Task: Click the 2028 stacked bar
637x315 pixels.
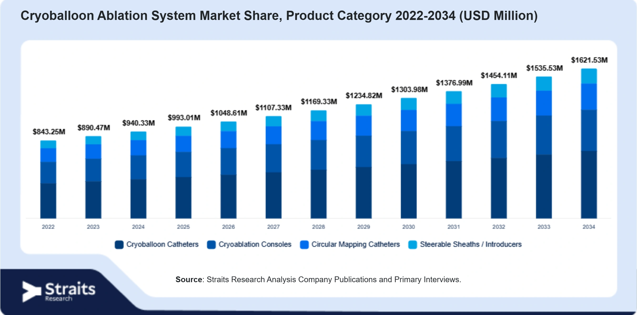Action: pos(318,164)
